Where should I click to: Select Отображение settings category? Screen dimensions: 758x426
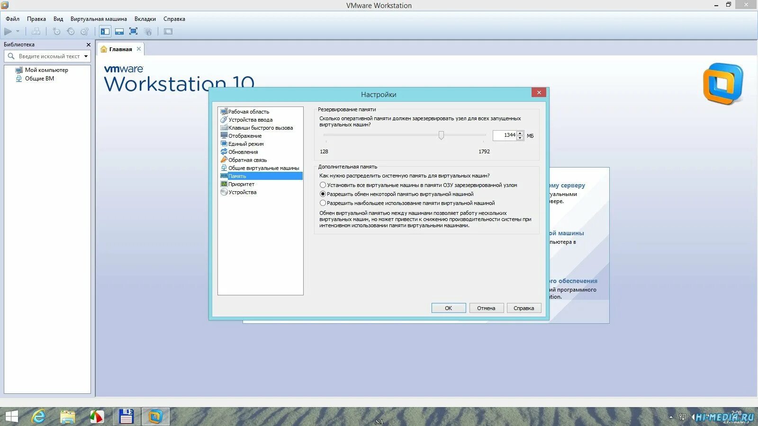pyautogui.click(x=245, y=136)
